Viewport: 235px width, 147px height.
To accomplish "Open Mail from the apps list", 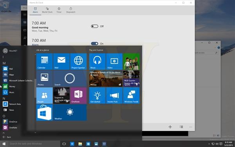I will 18,69.
